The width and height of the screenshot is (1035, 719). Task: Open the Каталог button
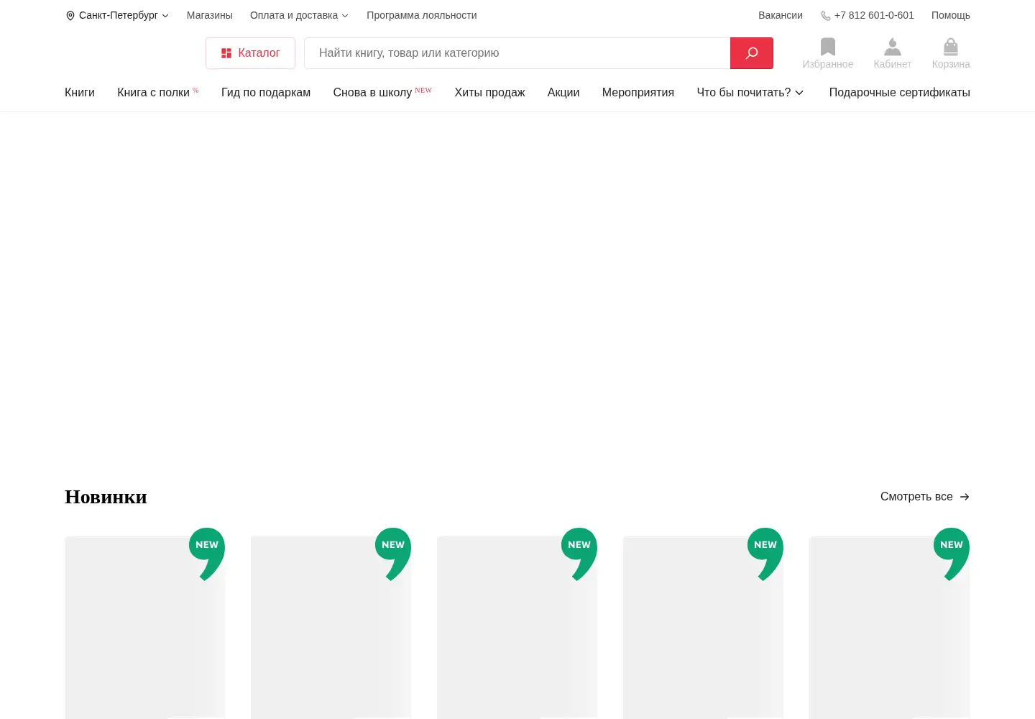[250, 53]
